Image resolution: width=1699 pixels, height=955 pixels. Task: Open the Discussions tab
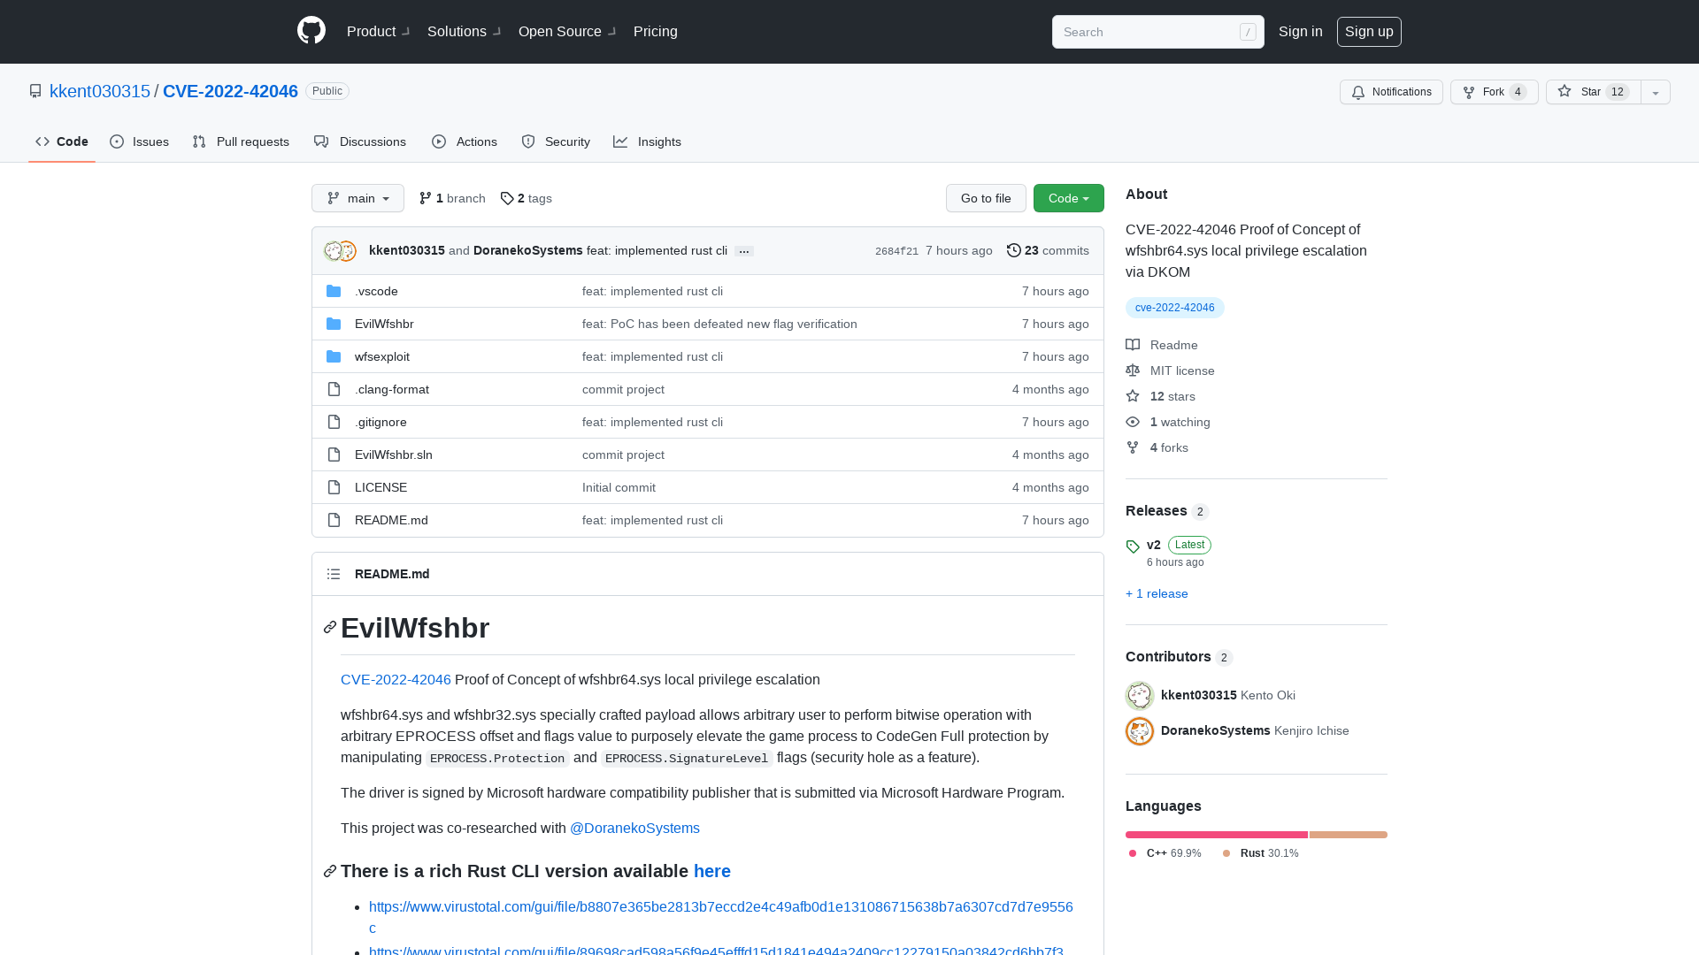pyautogui.click(x=360, y=141)
